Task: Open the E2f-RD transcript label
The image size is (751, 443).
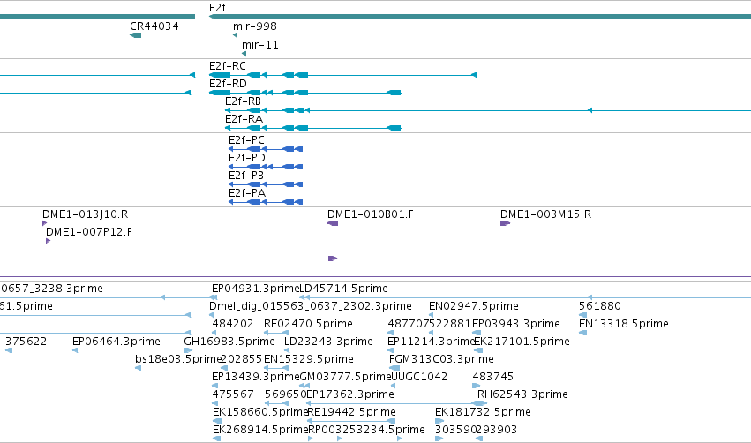Action: coord(228,84)
